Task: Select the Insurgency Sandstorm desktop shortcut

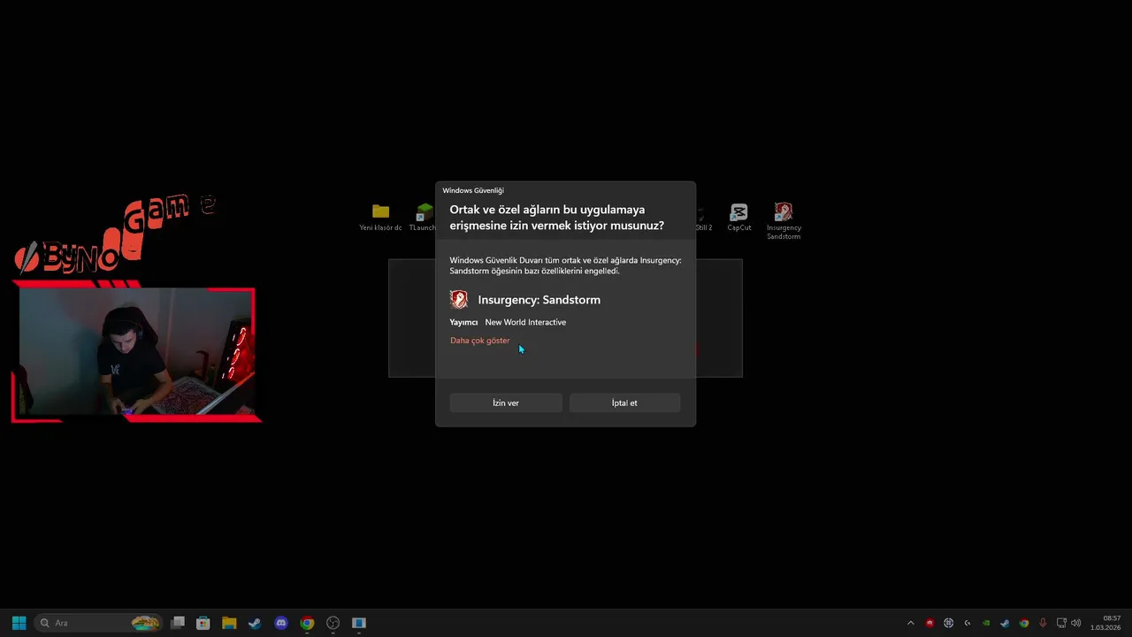Action: [784, 221]
